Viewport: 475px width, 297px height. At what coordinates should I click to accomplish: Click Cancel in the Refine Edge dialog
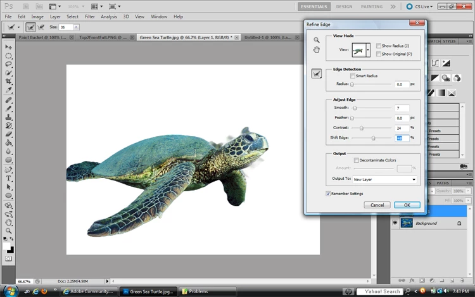click(x=377, y=205)
